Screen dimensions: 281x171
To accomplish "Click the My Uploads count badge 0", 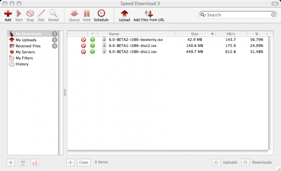I will click(54, 40).
